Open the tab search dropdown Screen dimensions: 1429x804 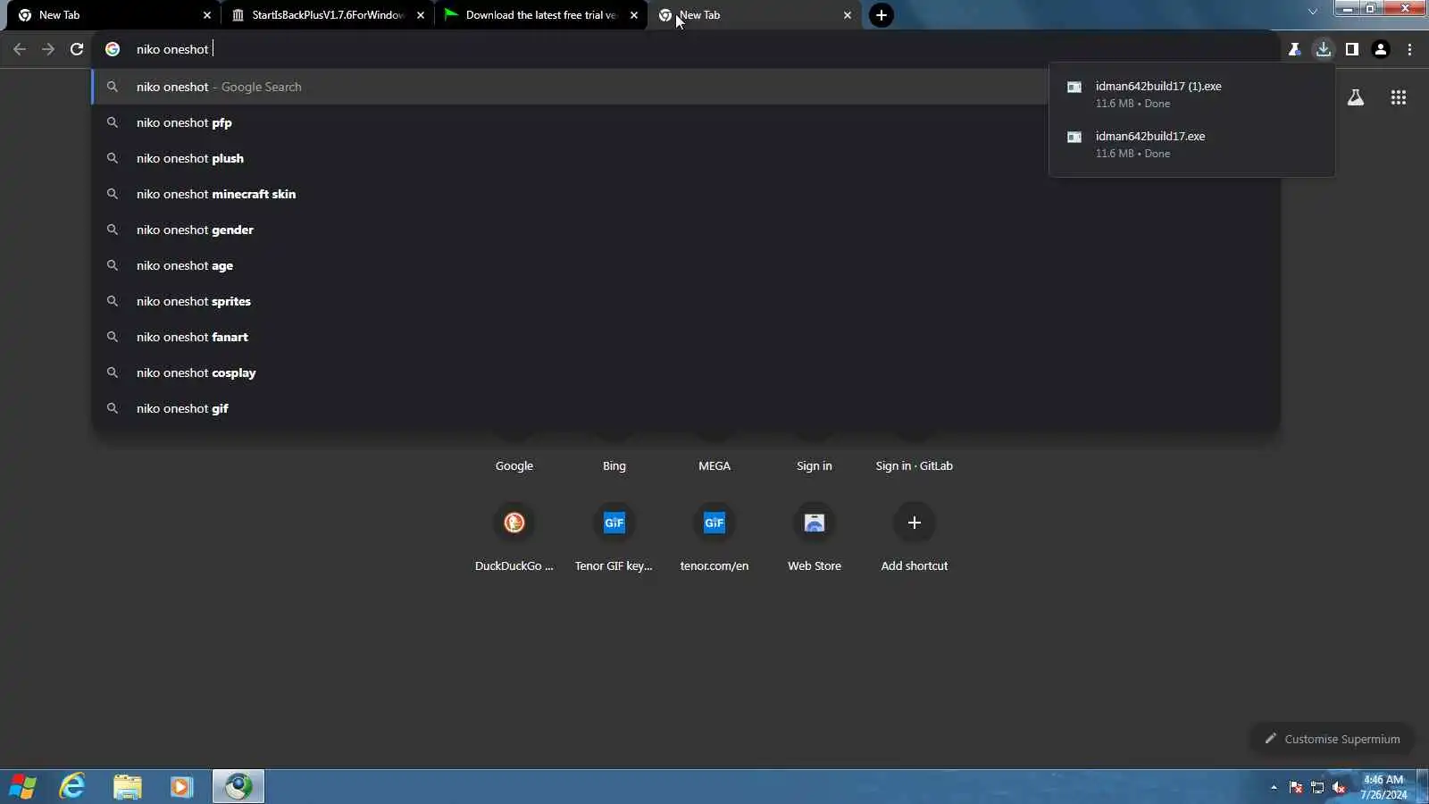pyautogui.click(x=1312, y=12)
